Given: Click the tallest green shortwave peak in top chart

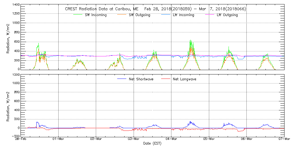Looking at the screenshot, I should (190, 40).
